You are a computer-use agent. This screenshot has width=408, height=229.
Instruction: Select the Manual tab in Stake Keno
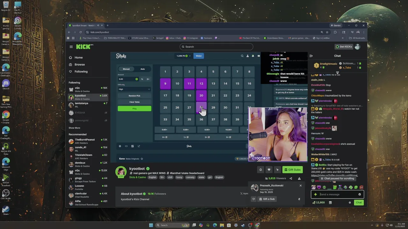tap(126, 69)
